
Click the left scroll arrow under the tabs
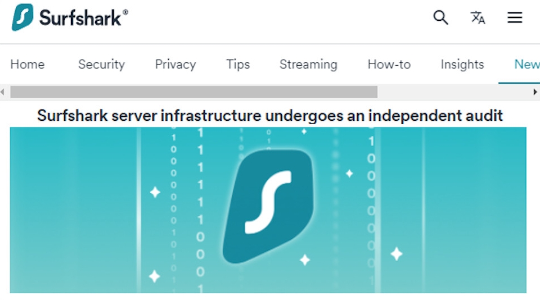click(x=3, y=92)
